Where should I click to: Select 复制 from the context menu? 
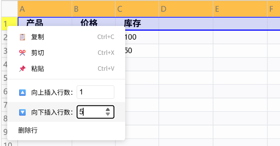coord(38,37)
